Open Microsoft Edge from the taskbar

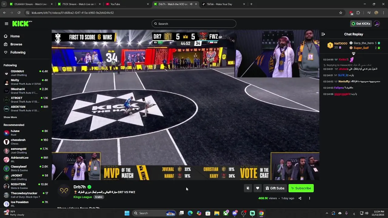coord(190,213)
